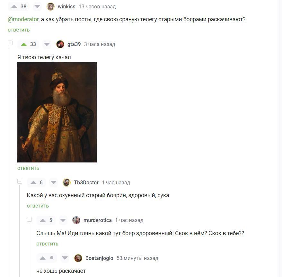Upvote Th3Doctor's comment
This screenshot has width=282, height=277.
[x=33, y=183]
